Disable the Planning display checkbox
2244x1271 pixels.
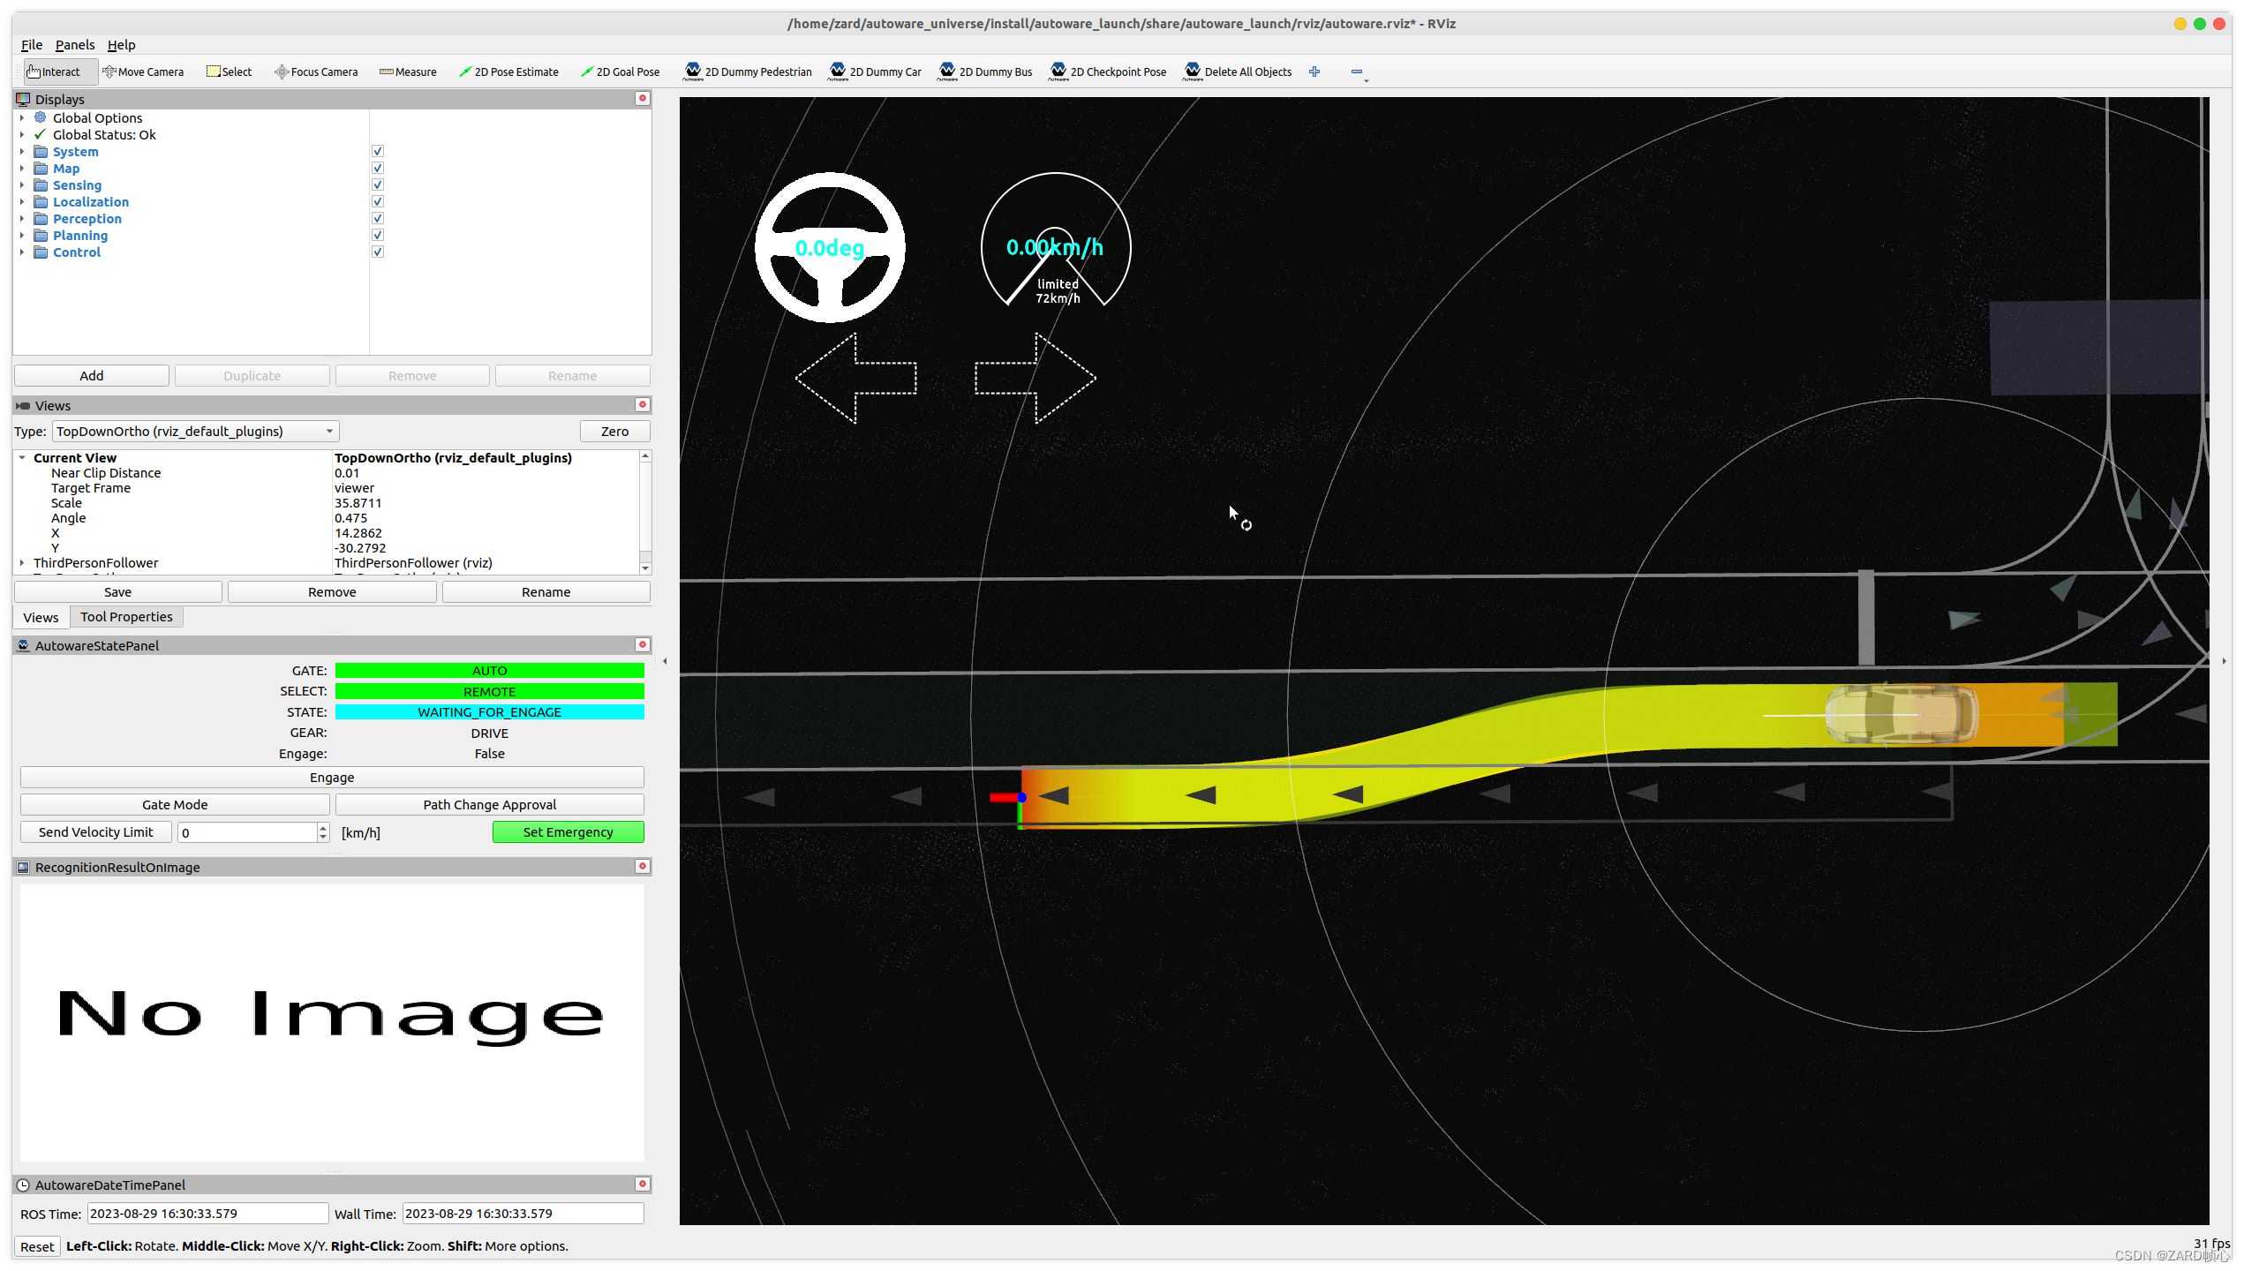378,236
